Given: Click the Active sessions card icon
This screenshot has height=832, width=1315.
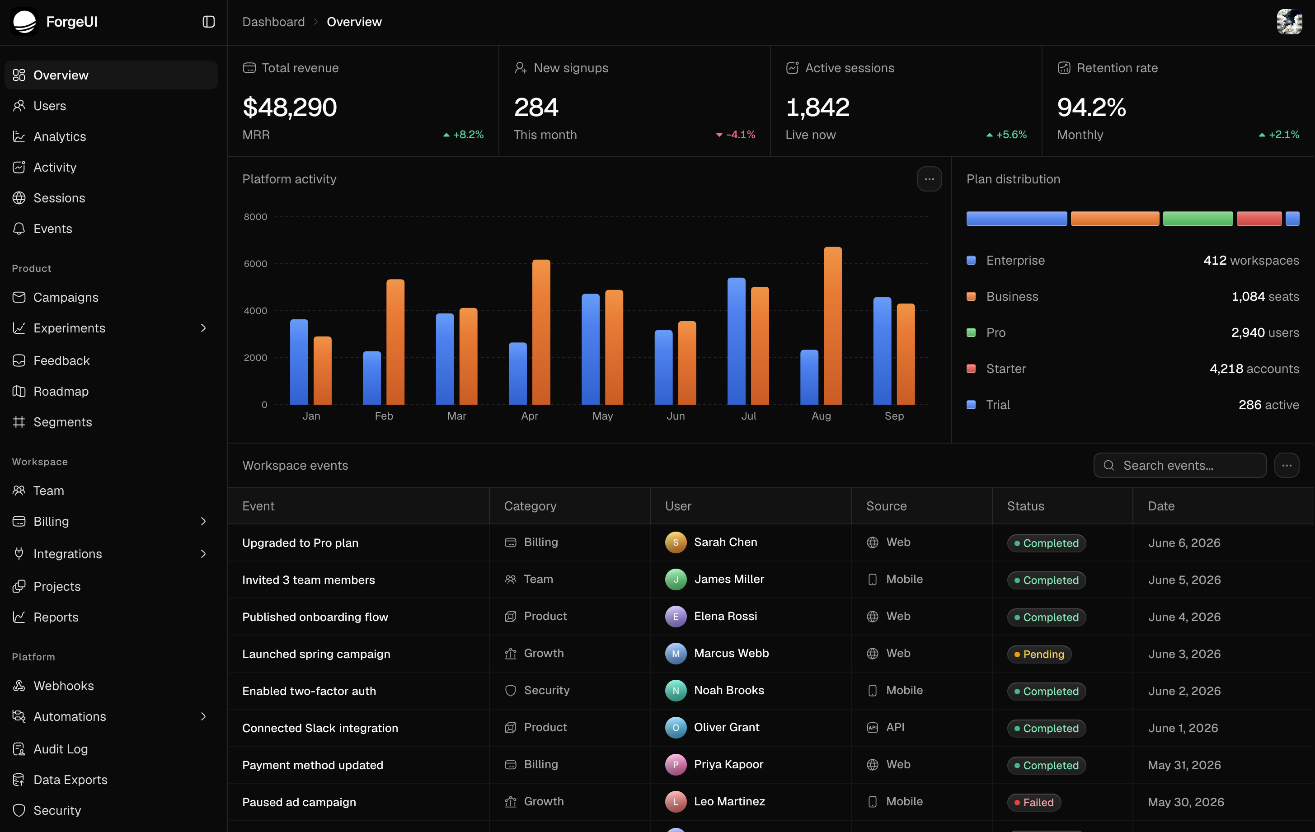Looking at the screenshot, I should pyautogui.click(x=792, y=68).
